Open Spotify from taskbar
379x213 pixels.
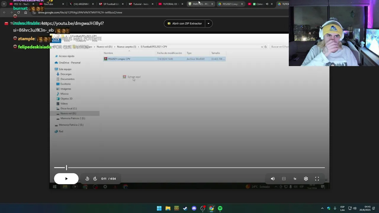point(220,208)
